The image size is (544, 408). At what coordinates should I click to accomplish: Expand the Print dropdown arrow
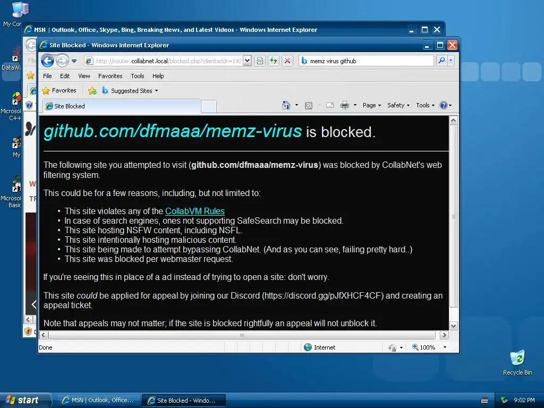tap(355, 105)
